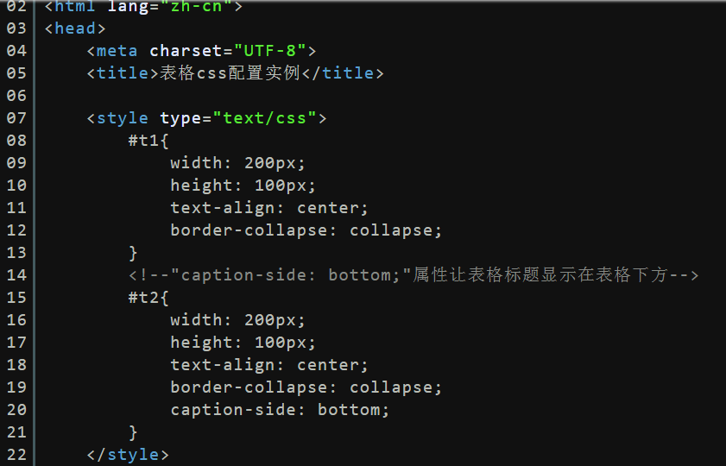This screenshot has height=466, width=726.
Task: Click the closing </style> tag
Action: coord(128,455)
